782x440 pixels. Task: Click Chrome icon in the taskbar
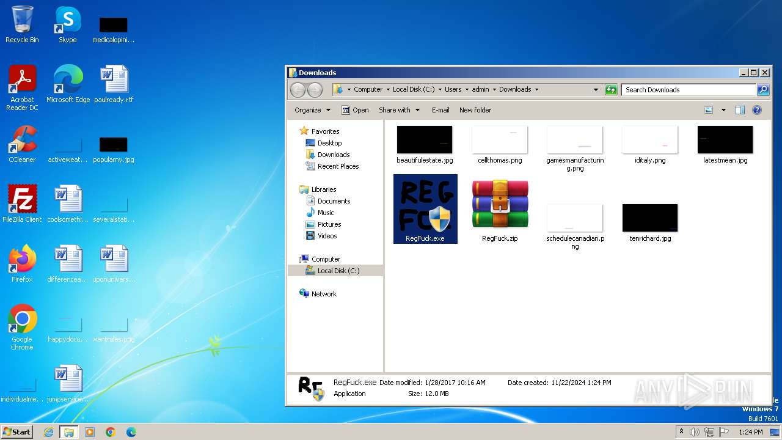click(111, 432)
